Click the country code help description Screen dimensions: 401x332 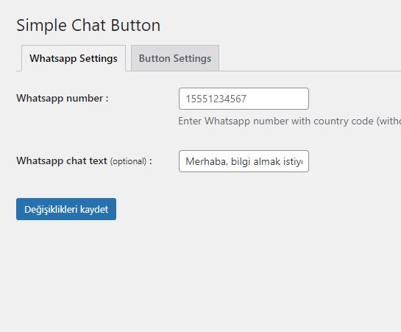289,121
